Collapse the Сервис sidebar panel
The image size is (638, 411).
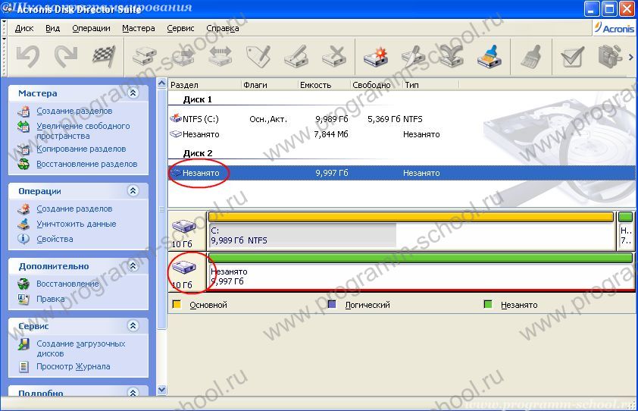133,325
